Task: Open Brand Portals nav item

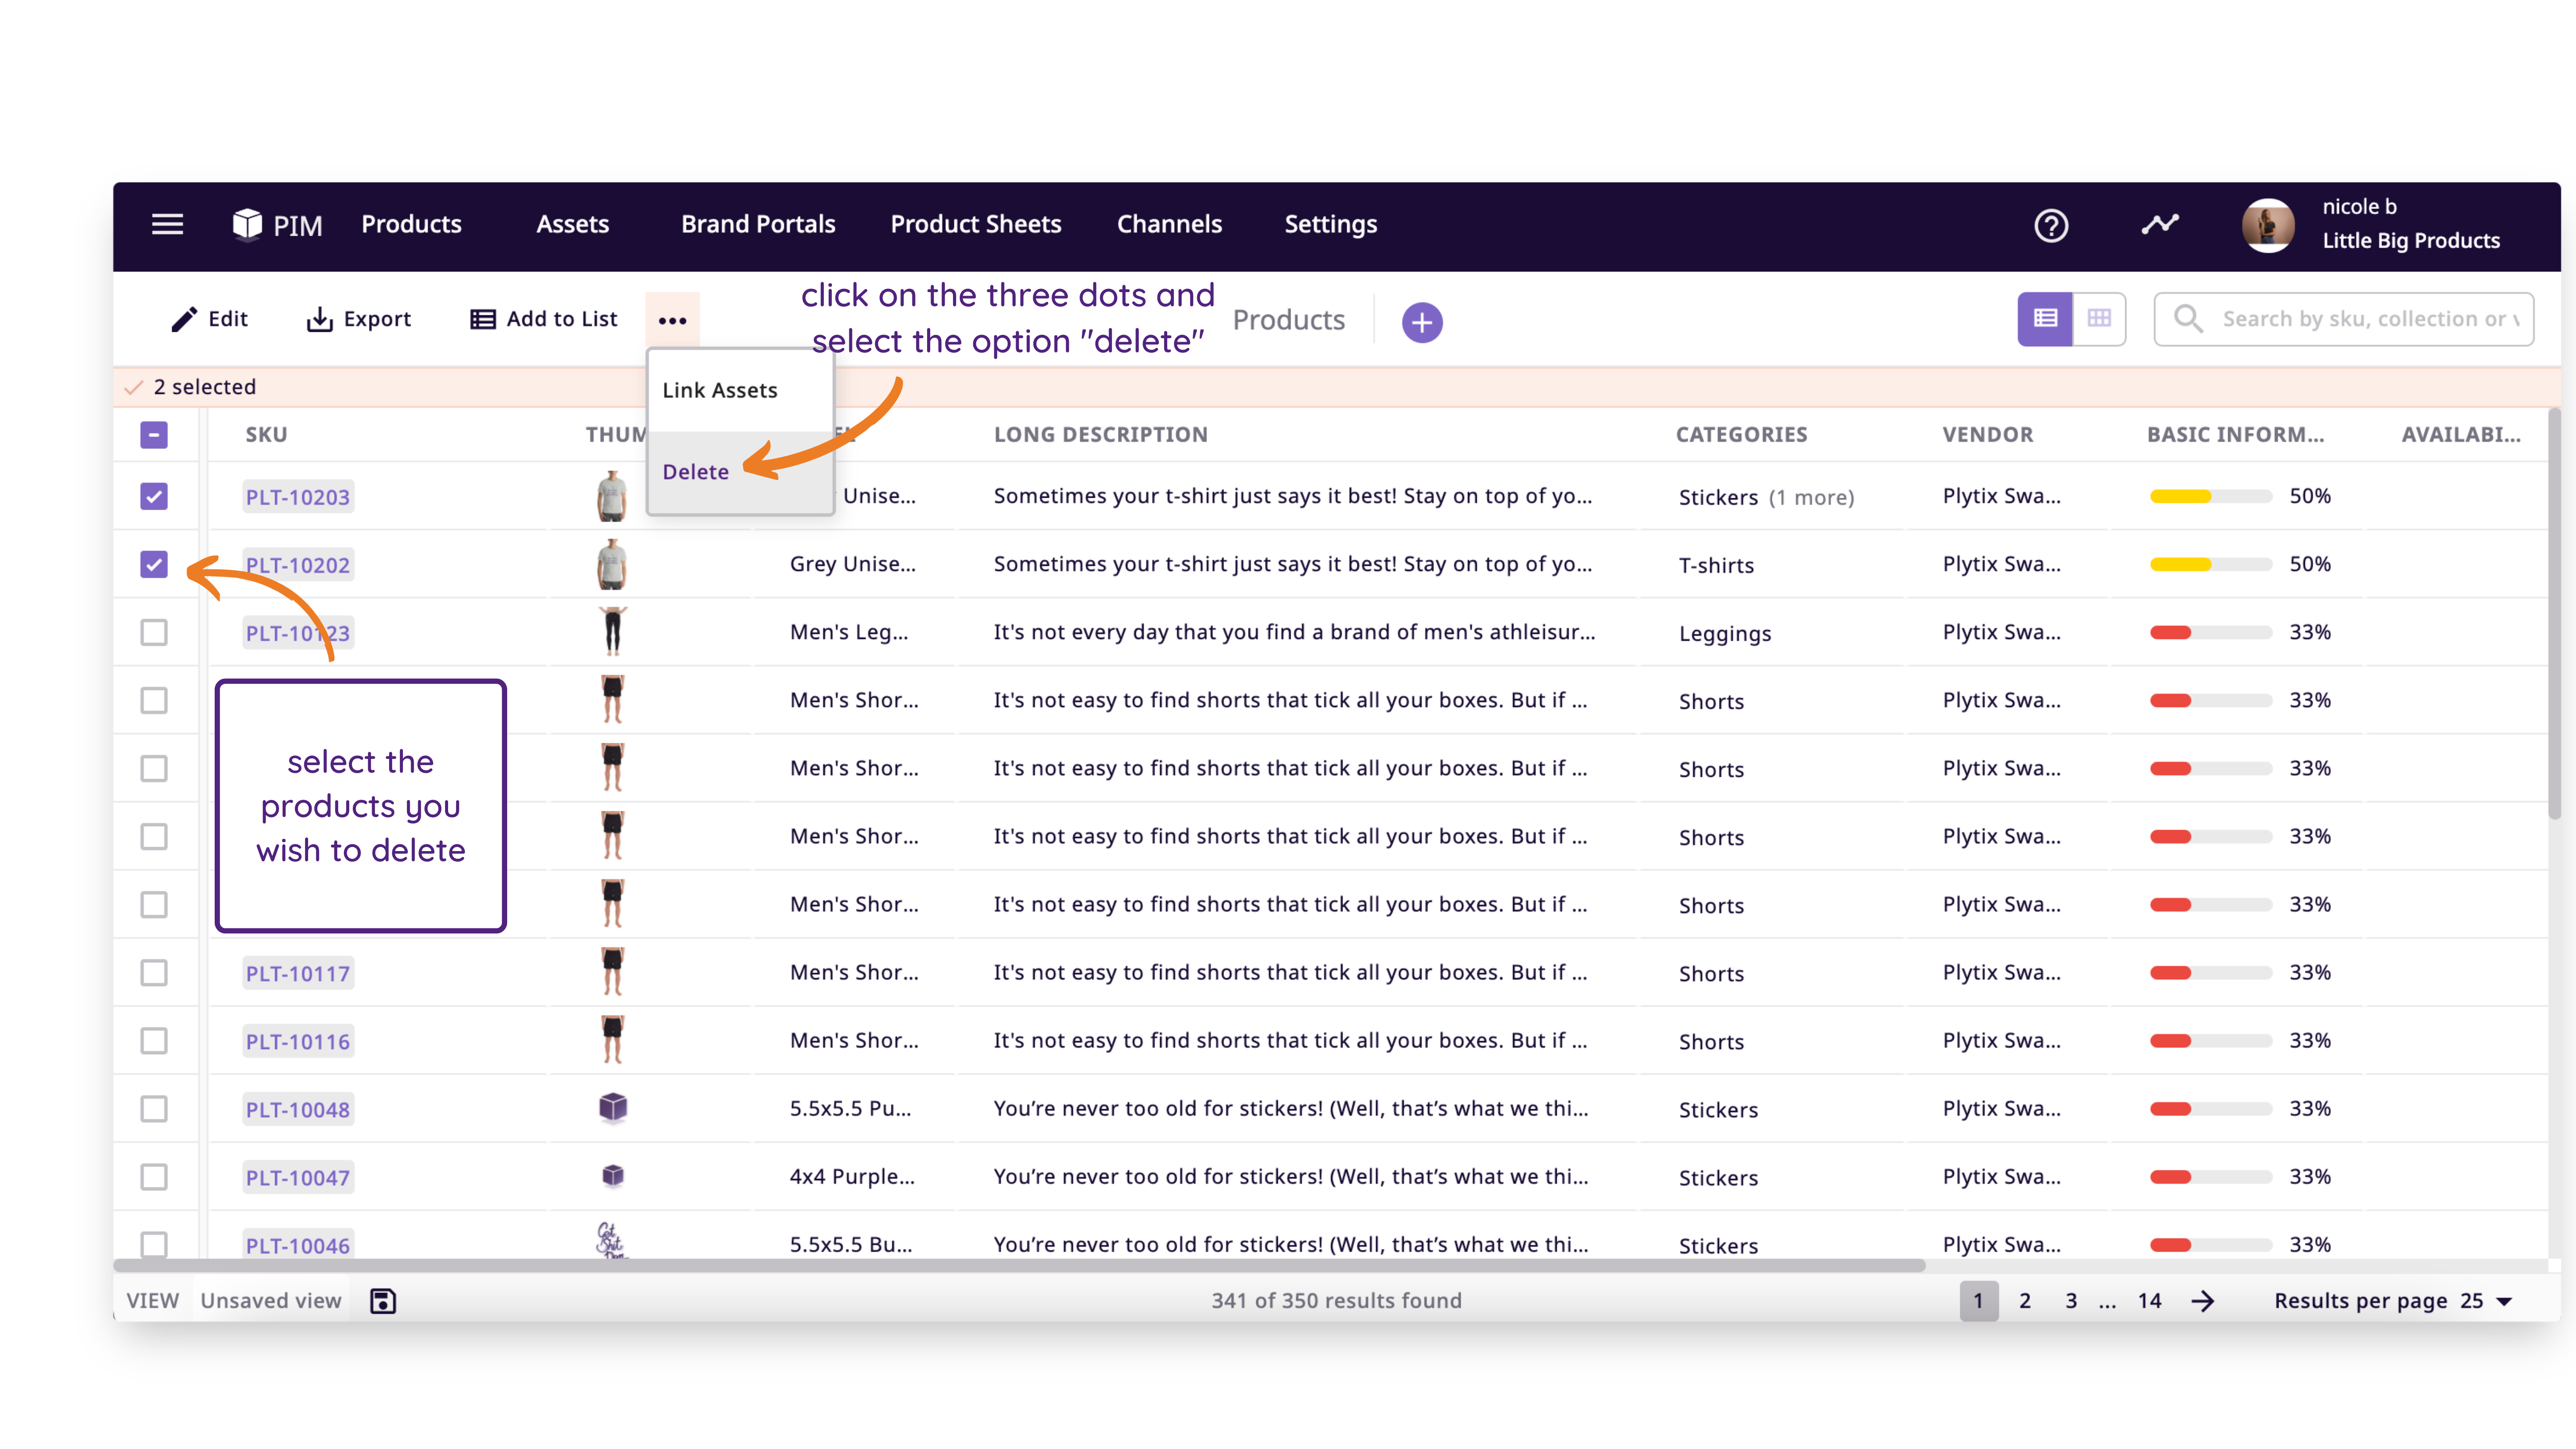Action: [x=758, y=224]
